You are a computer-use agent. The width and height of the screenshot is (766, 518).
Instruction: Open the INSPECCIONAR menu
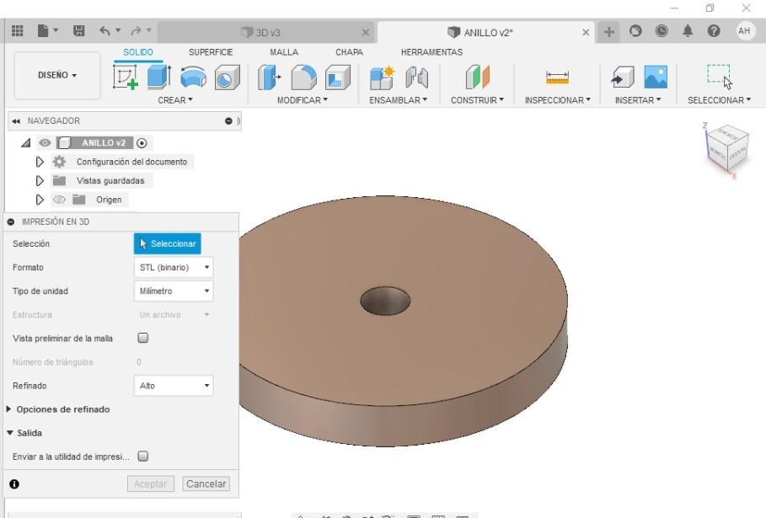(x=558, y=100)
